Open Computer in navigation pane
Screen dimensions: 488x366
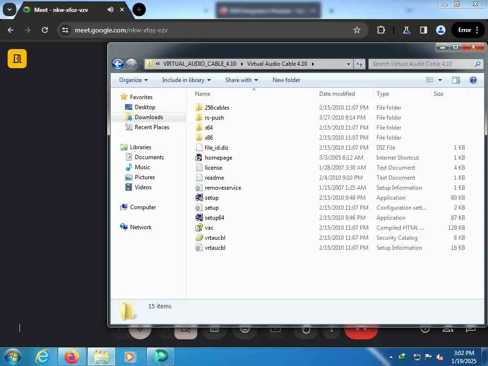(143, 207)
